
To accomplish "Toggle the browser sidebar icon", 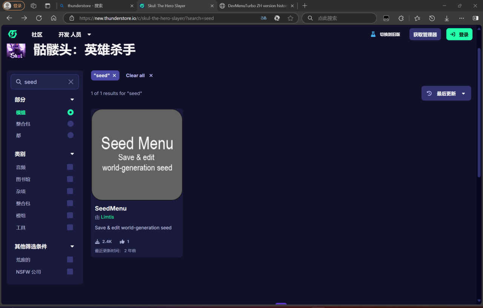I will [x=475, y=18].
